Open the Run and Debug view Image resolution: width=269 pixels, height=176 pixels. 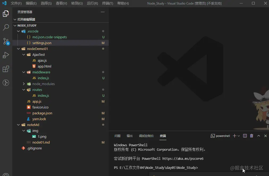(x=6, y=55)
